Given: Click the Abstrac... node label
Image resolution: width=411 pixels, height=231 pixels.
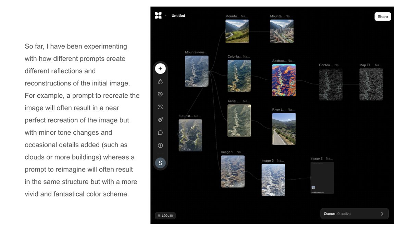Looking at the screenshot, I should tap(279, 61).
